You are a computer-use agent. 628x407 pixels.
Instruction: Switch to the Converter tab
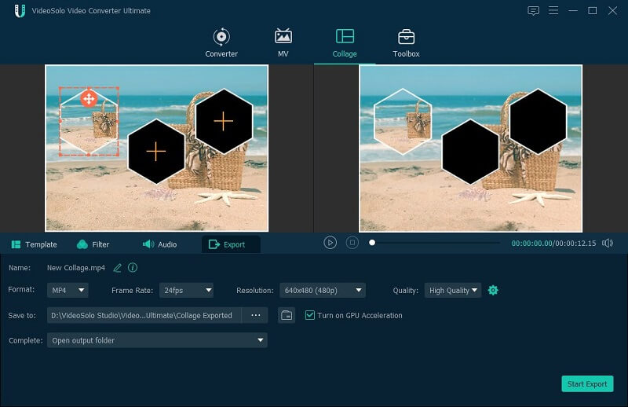221,43
